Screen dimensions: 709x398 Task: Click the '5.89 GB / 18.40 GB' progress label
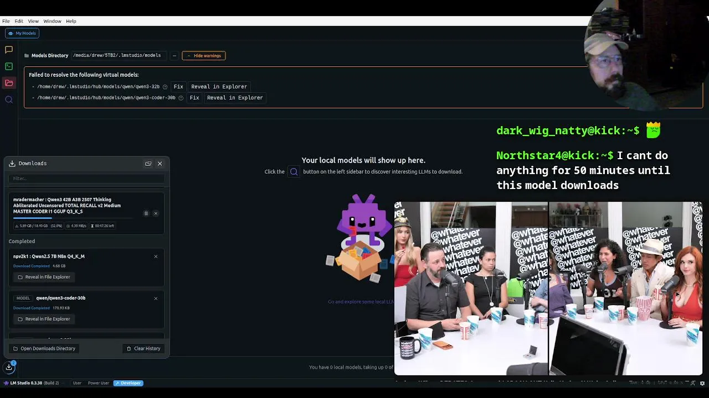pyautogui.click(x=38, y=226)
